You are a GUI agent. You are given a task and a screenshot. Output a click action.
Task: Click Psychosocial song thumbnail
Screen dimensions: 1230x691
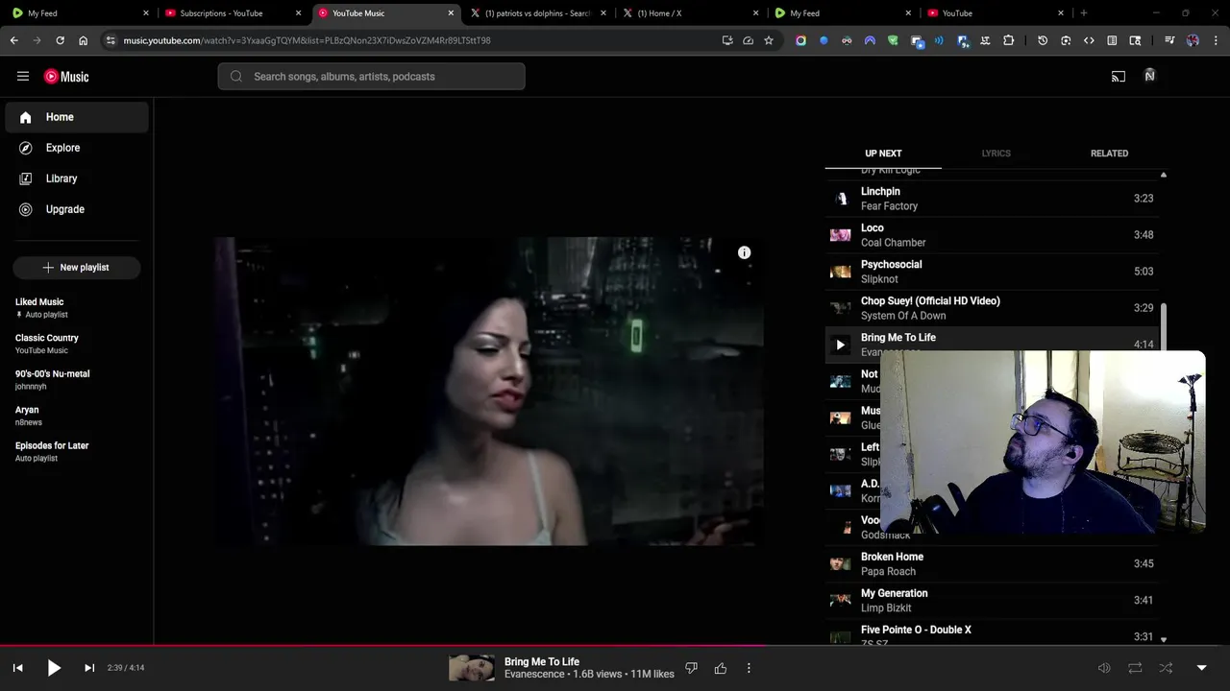tap(840, 272)
